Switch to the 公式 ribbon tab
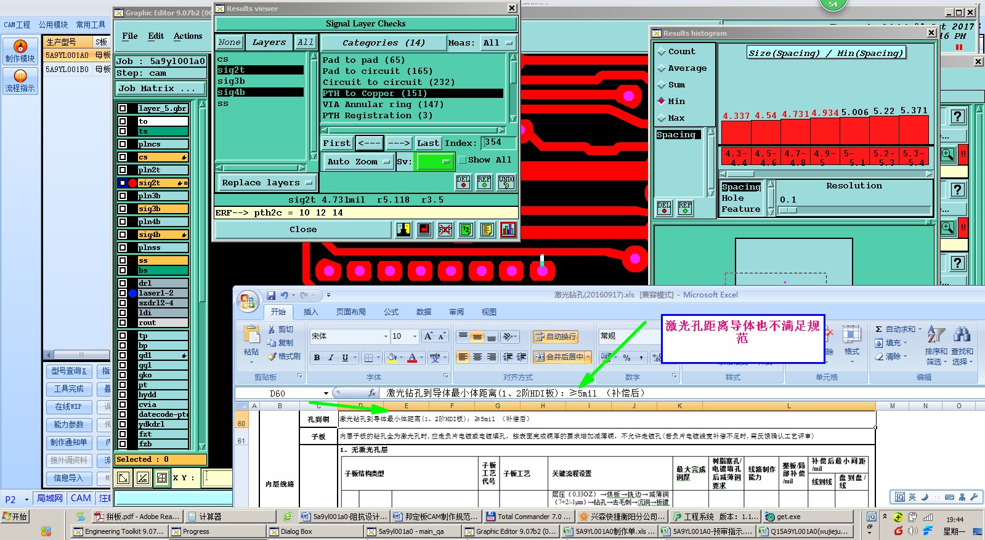The width and height of the screenshot is (985, 540). click(x=391, y=312)
